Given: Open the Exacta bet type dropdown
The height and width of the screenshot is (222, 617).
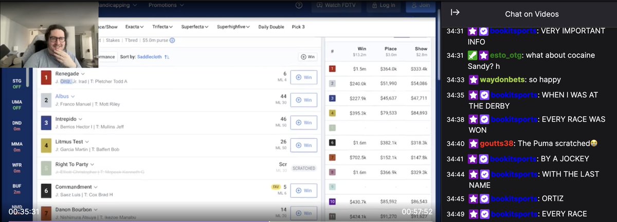Looking at the screenshot, I should (135, 27).
